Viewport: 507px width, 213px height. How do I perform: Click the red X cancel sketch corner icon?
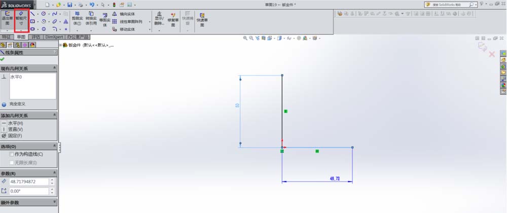(x=492, y=54)
